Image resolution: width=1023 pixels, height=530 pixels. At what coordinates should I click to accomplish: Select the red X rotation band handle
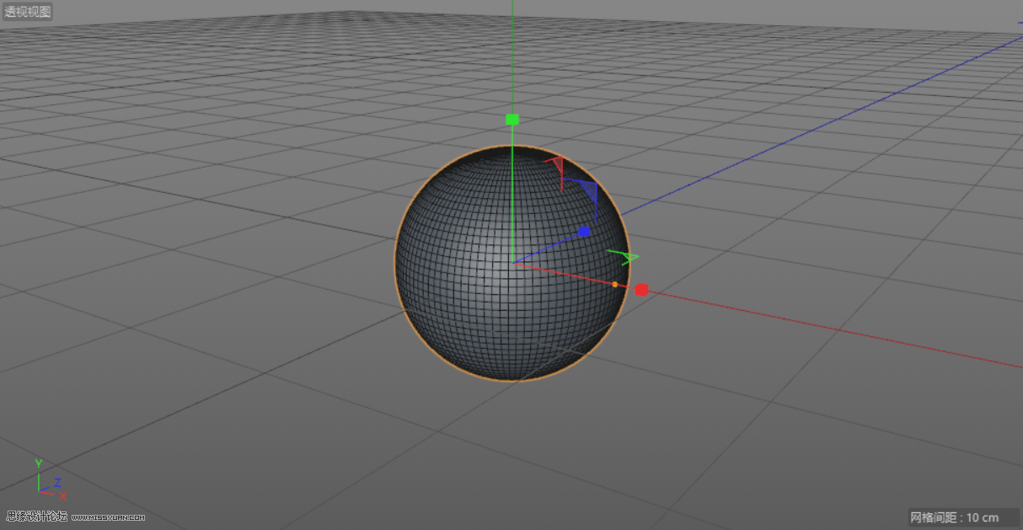coord(559,164)
